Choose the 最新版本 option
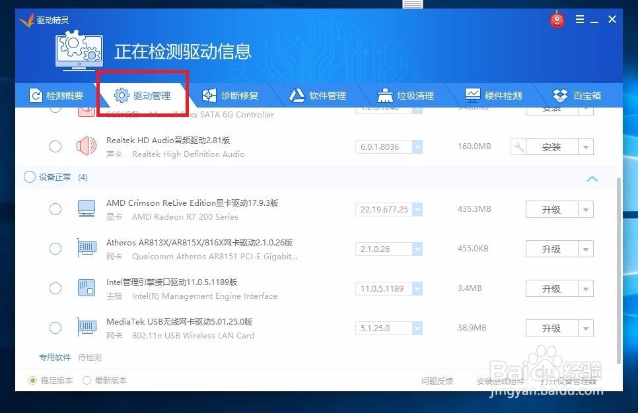The height and width of the screenshot is (413, 638). tap(87, 381)
